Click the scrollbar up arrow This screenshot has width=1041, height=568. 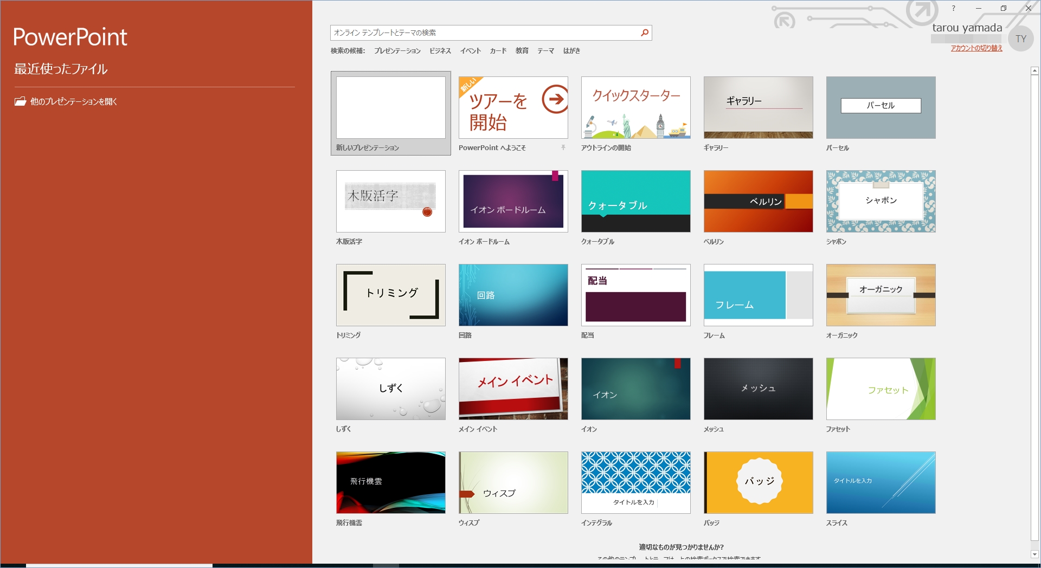point(1034,71)
